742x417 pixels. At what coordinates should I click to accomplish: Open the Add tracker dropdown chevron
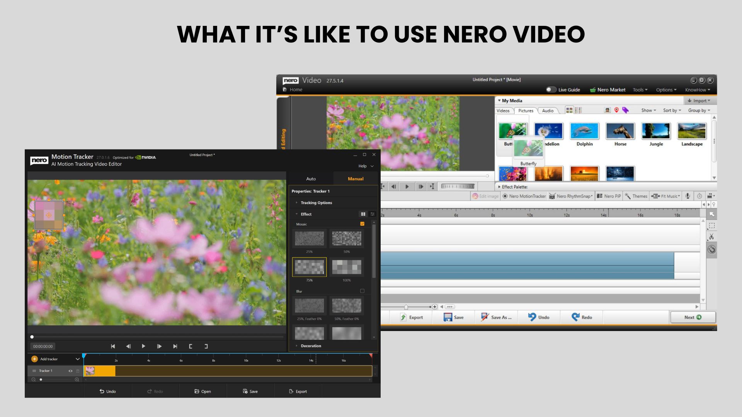(x=78, y=359)
